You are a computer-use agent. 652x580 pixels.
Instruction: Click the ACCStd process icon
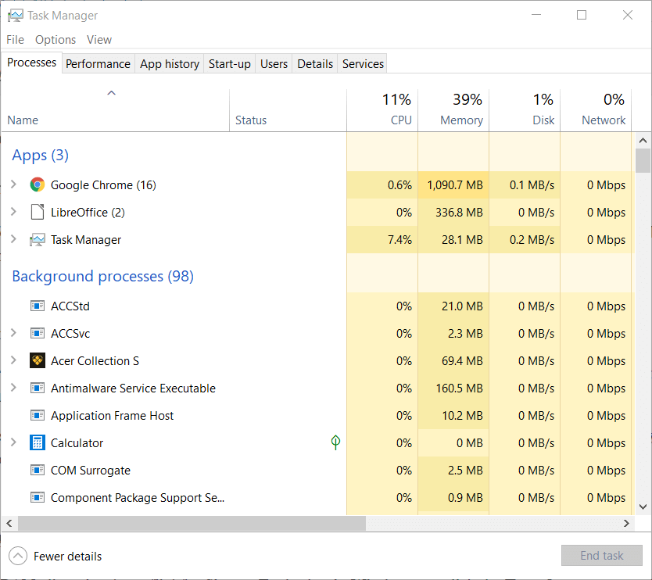(x=38, y=306)
